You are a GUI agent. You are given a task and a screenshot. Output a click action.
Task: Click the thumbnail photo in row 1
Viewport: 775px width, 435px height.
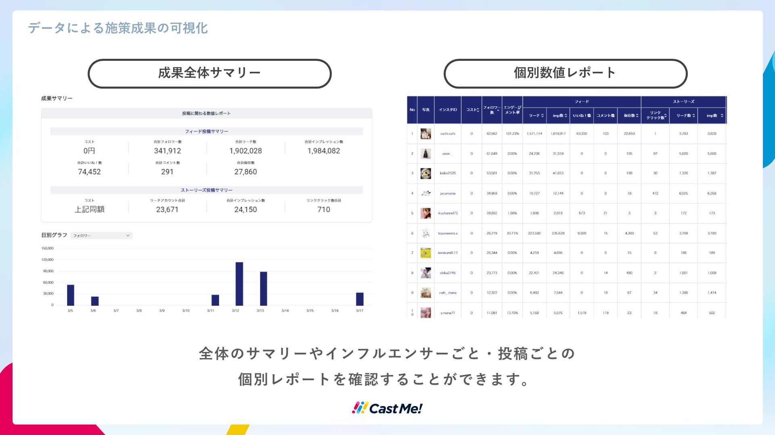tap(425, 134)
